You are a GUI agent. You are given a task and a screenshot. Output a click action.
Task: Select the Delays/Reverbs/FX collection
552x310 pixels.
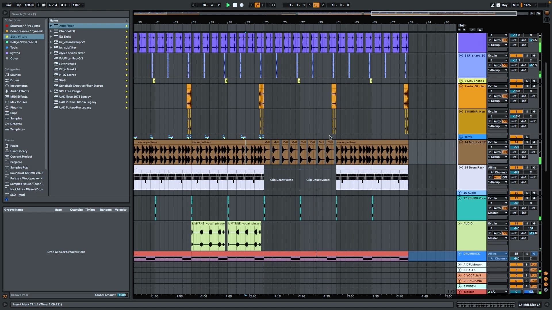[24, 42]
